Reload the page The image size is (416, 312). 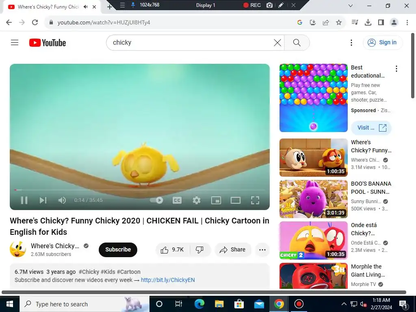35,22
